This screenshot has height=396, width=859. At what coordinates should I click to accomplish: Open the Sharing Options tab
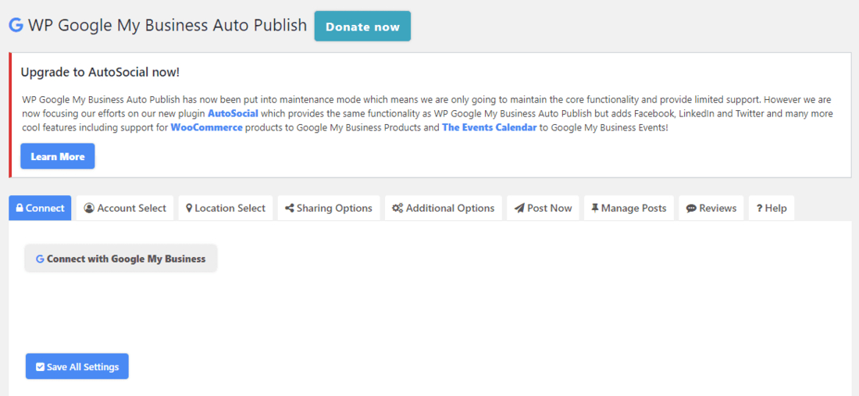pyautogui.click(x=328, y=209)
